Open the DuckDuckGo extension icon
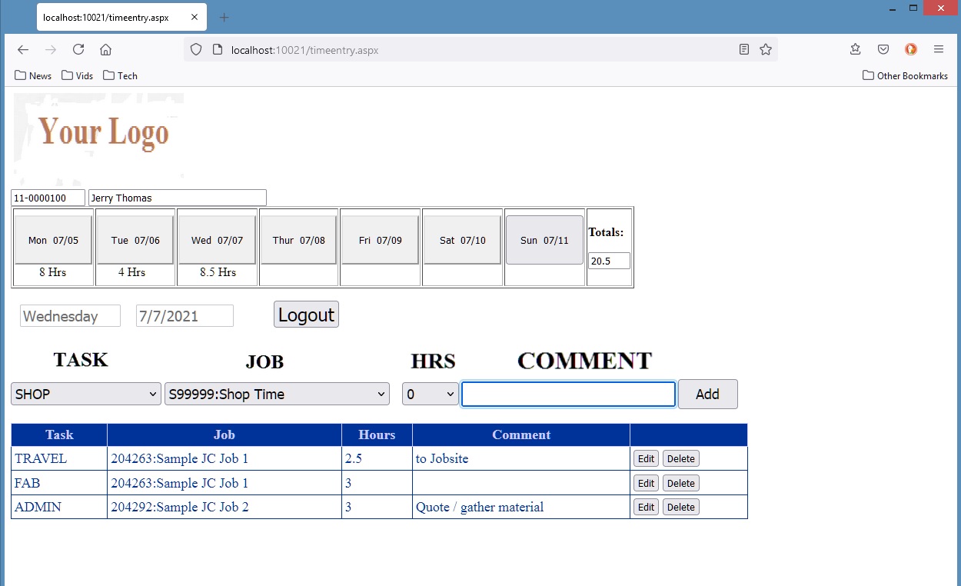This screenshot has width=961, height=586. click(911, 49)
